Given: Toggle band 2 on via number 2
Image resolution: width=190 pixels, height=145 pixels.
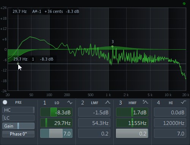Looking at the screenshot, I should [83, 103].
